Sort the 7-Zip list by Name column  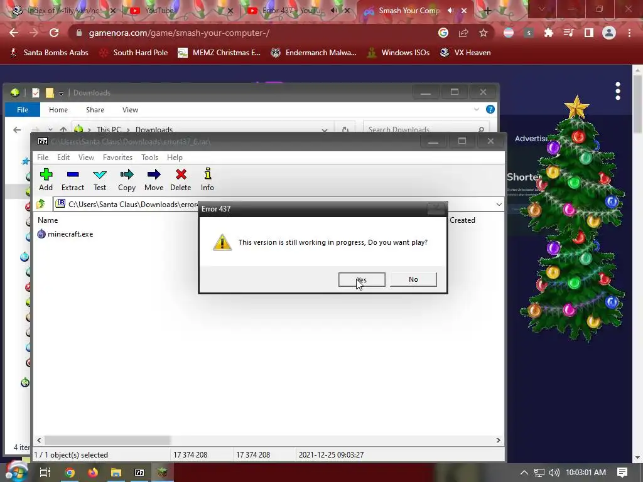[48, 220]
